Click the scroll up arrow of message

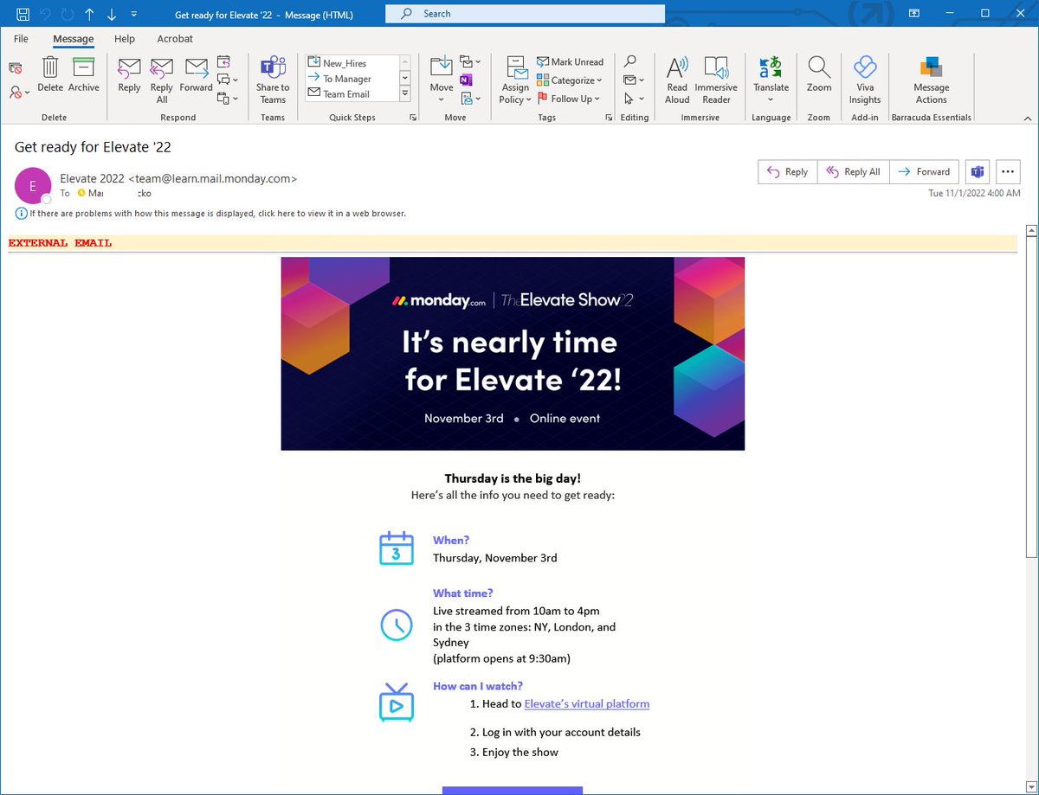point(1030,232)
